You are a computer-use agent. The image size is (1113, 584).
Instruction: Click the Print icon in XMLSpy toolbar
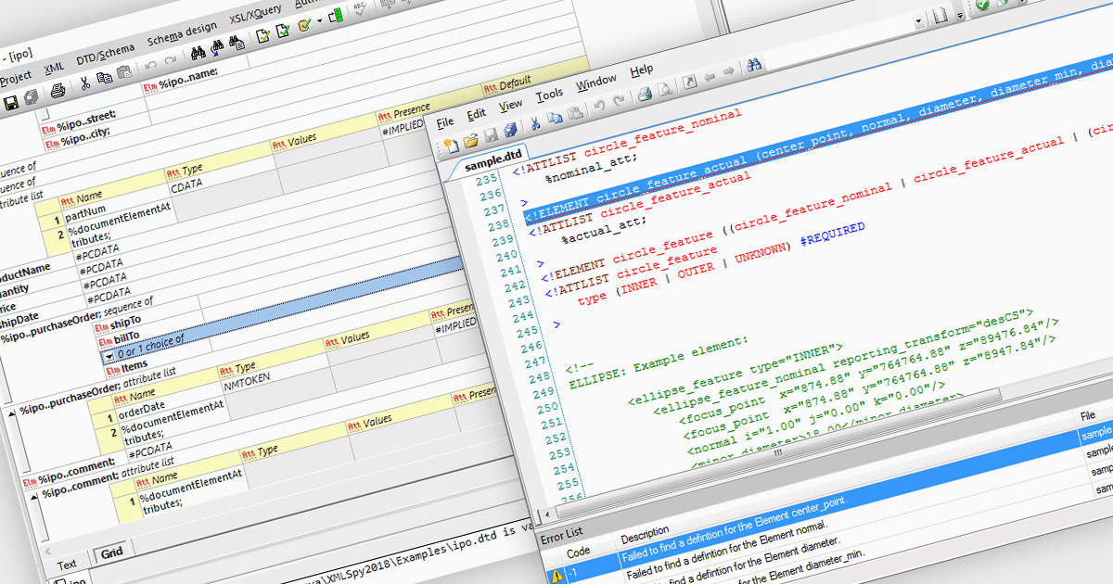pos(58,91)
